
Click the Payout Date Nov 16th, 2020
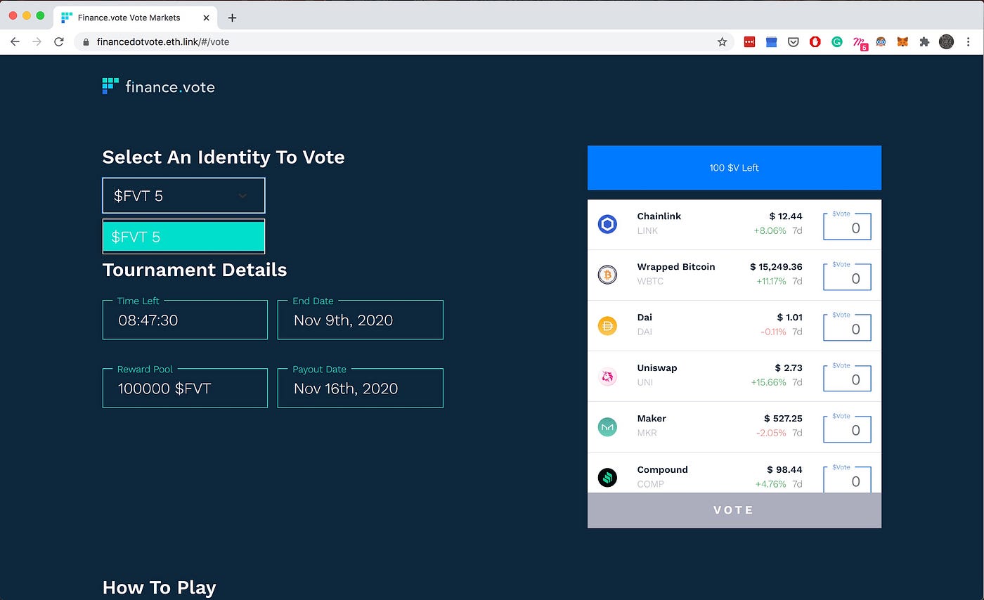coord(346,389)
